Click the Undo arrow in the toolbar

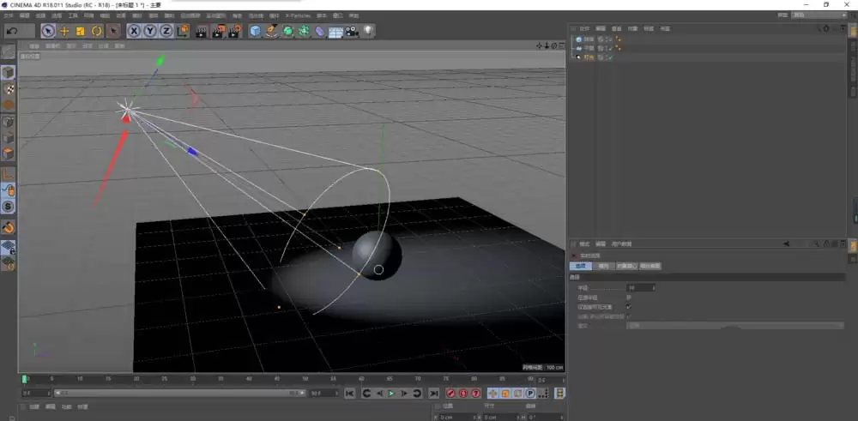pos(12,31)
